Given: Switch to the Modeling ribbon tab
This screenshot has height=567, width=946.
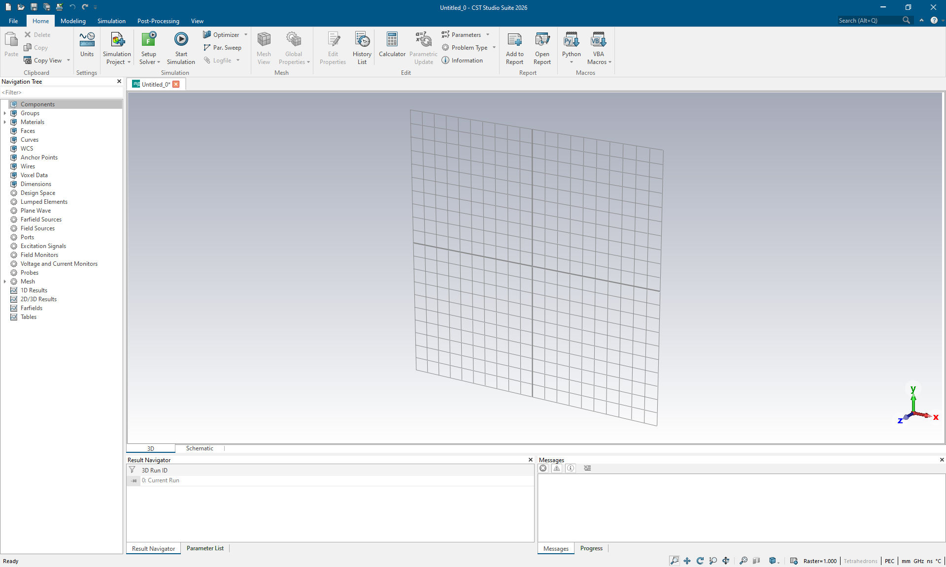Looking at the screenshot, I should coord(72,21).
